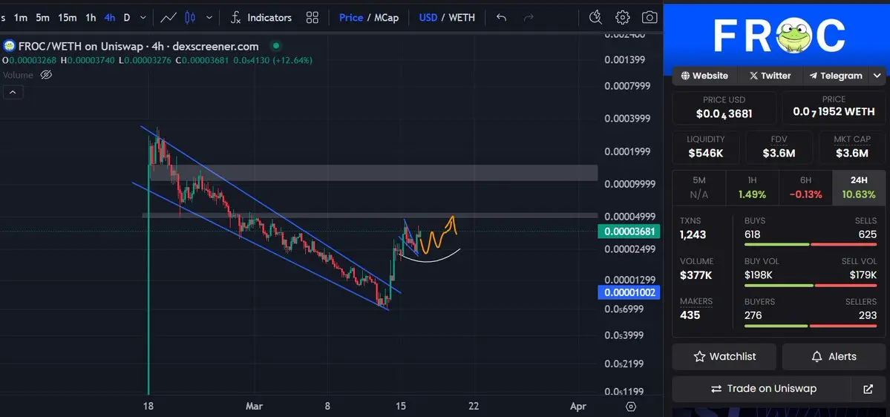Add FROC to Watchlist
This screenshot has width=890, height=417.
(x=724, y=356)
